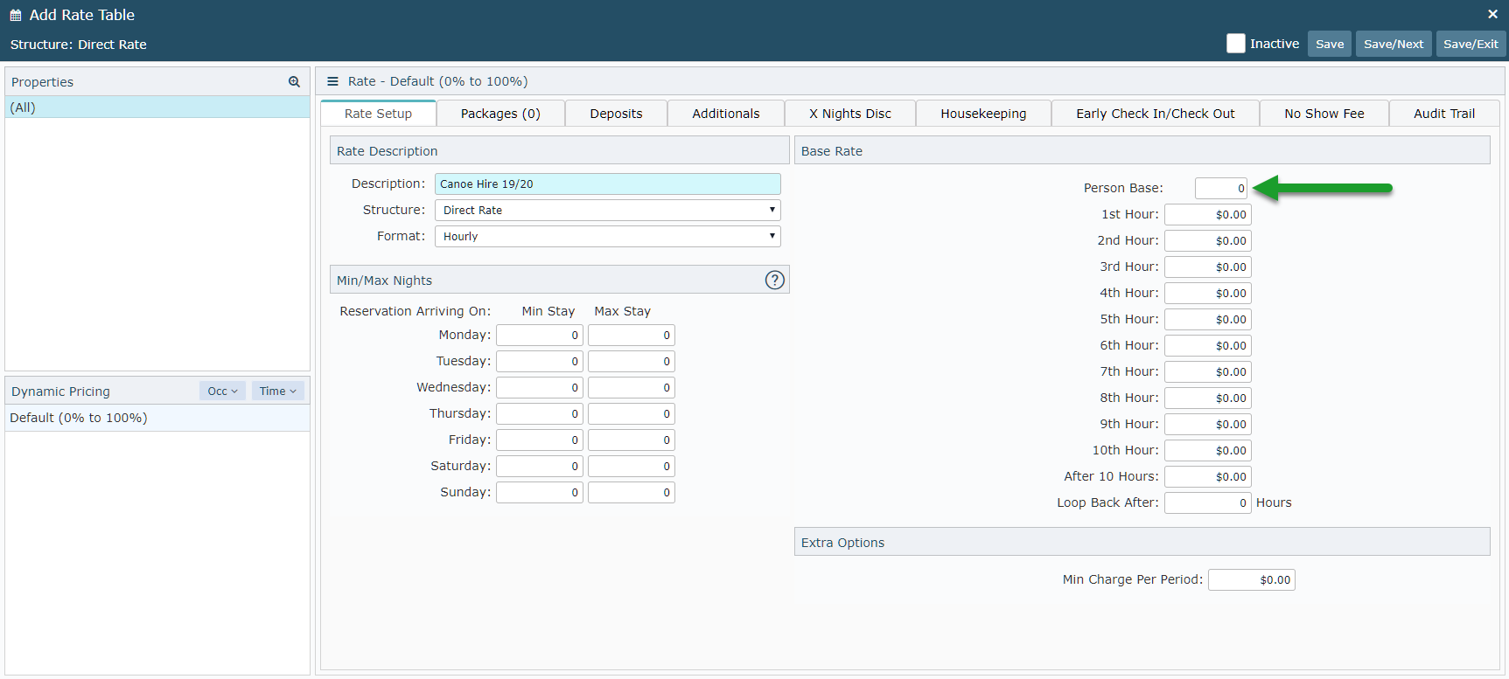1509x679 pixels.
Task: Click the 10th Hour rate field
Action: click(1208, 450)
